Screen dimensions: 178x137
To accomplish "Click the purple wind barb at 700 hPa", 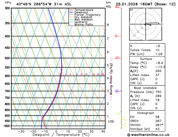I will 118,91.
